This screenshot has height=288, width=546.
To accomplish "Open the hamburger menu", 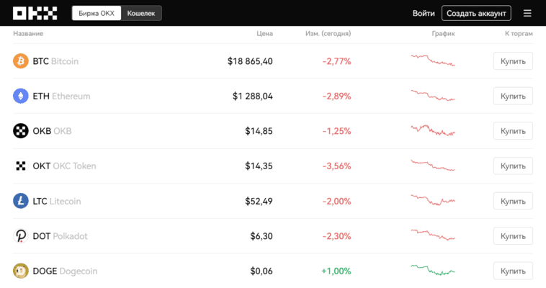I will tap(527, 13).
